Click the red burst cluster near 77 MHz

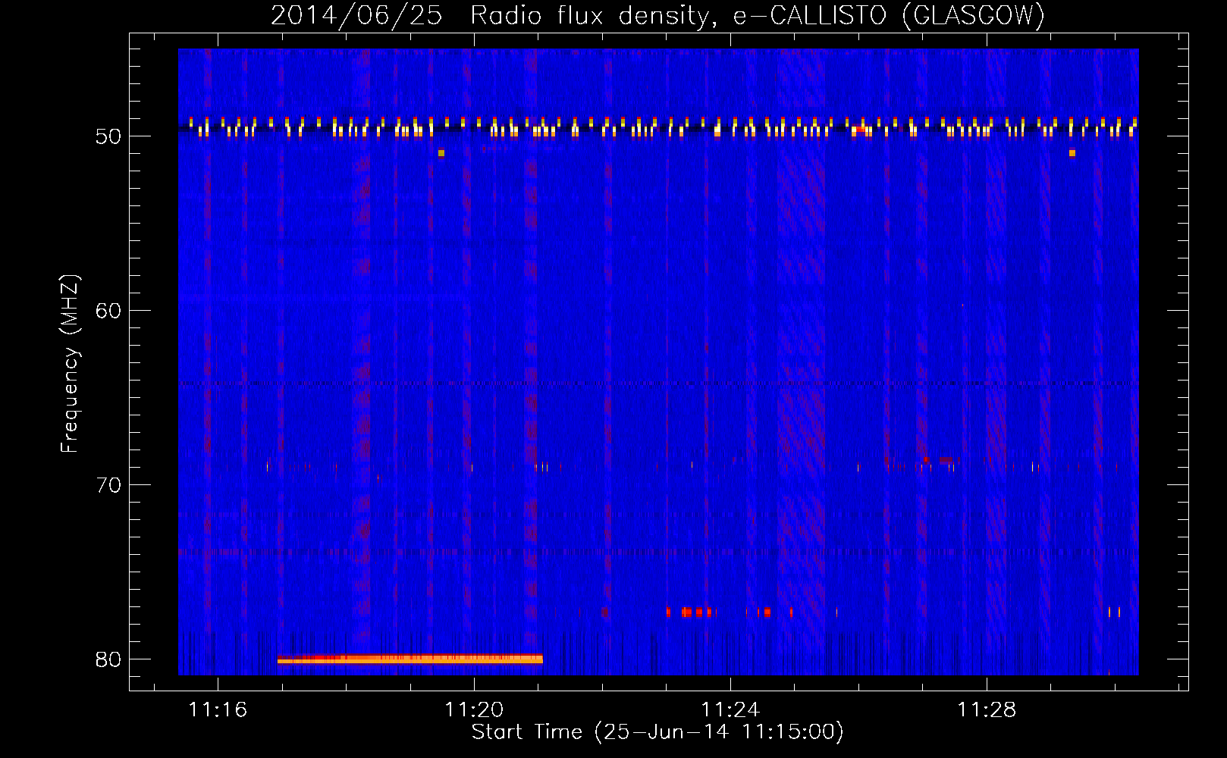(x=730, y=612)
